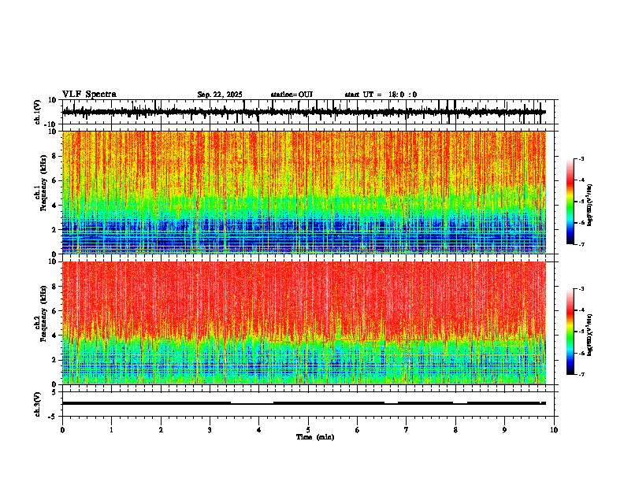Click the 'start UT = 18:0 :0' text

[x=381, y=95]
